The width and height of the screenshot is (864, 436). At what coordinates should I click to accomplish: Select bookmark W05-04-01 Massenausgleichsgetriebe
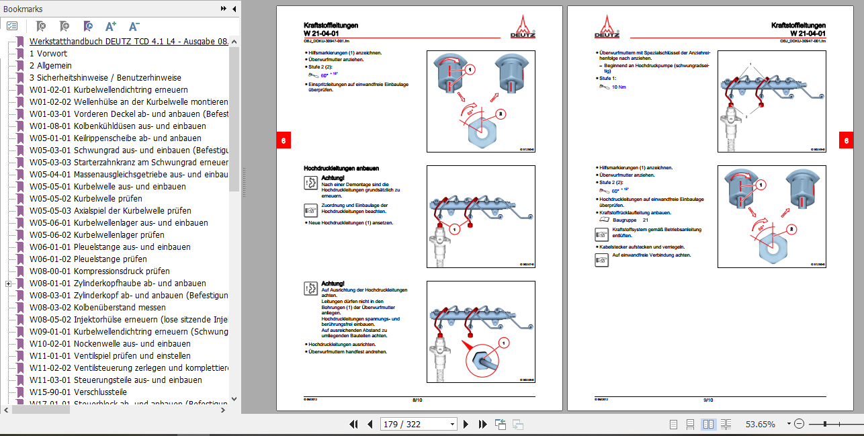[x=129, y=174]
